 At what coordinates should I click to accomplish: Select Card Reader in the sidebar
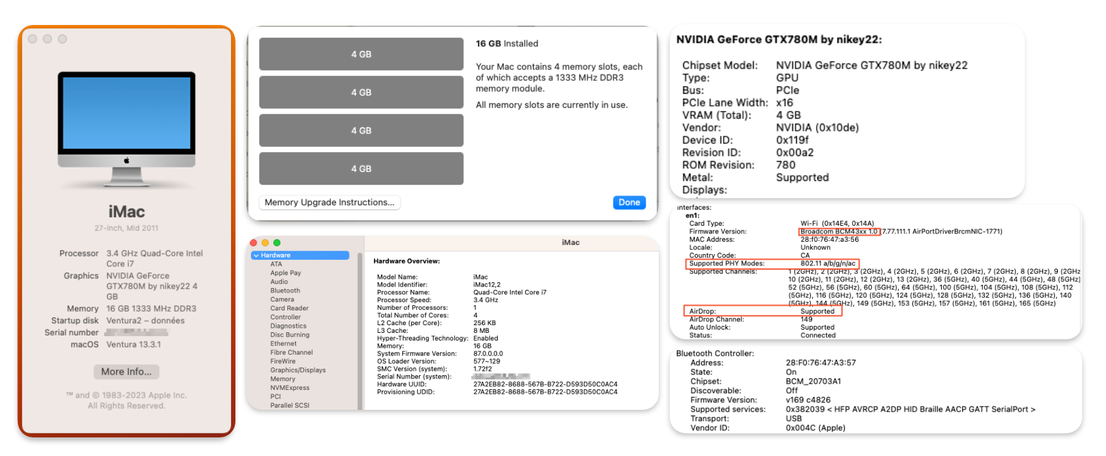(x=289, y=308)
